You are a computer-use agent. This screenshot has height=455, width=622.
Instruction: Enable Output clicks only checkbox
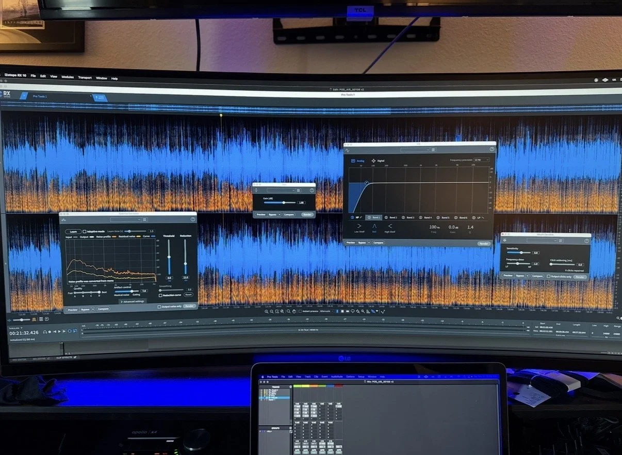(548, 276)
